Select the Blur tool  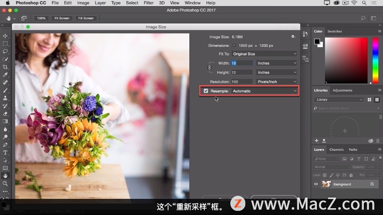[x=5, y=129]
